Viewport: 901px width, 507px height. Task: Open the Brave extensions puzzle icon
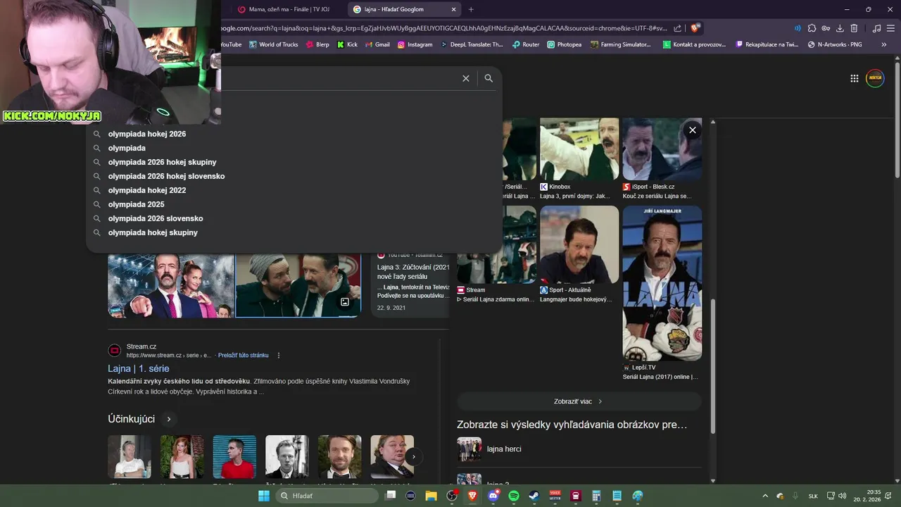(x=812, y=28)
